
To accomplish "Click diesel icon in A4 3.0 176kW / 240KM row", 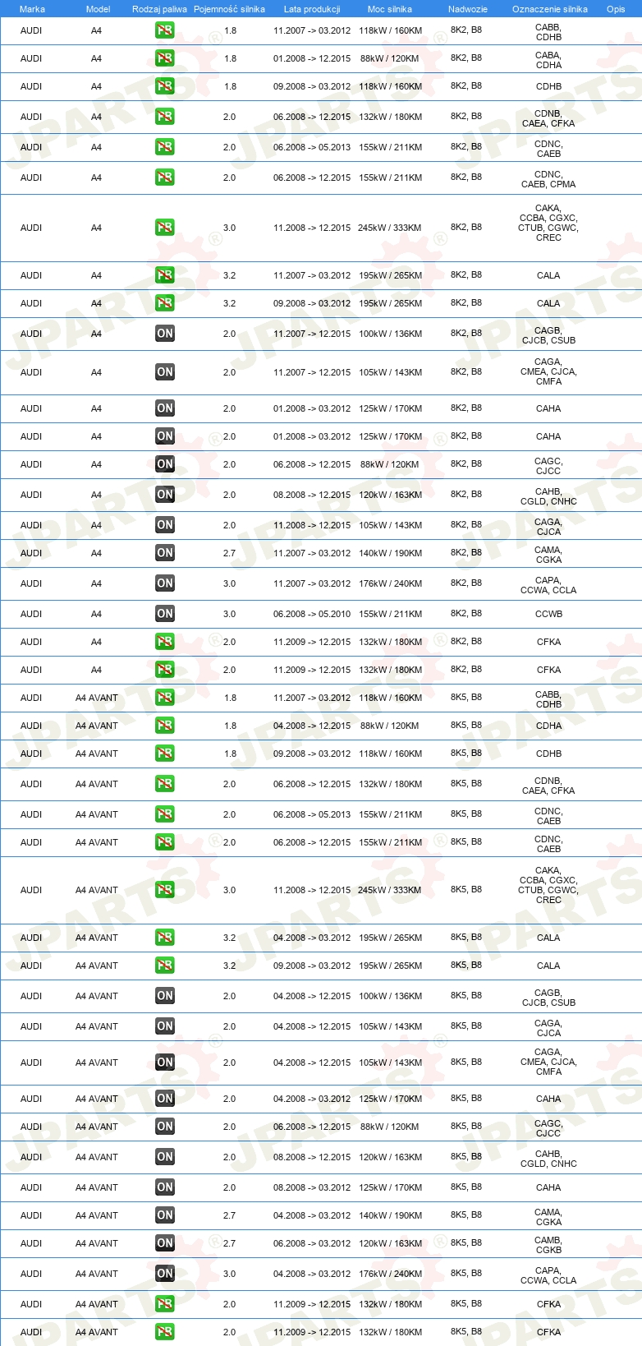I will pos(165,583).
